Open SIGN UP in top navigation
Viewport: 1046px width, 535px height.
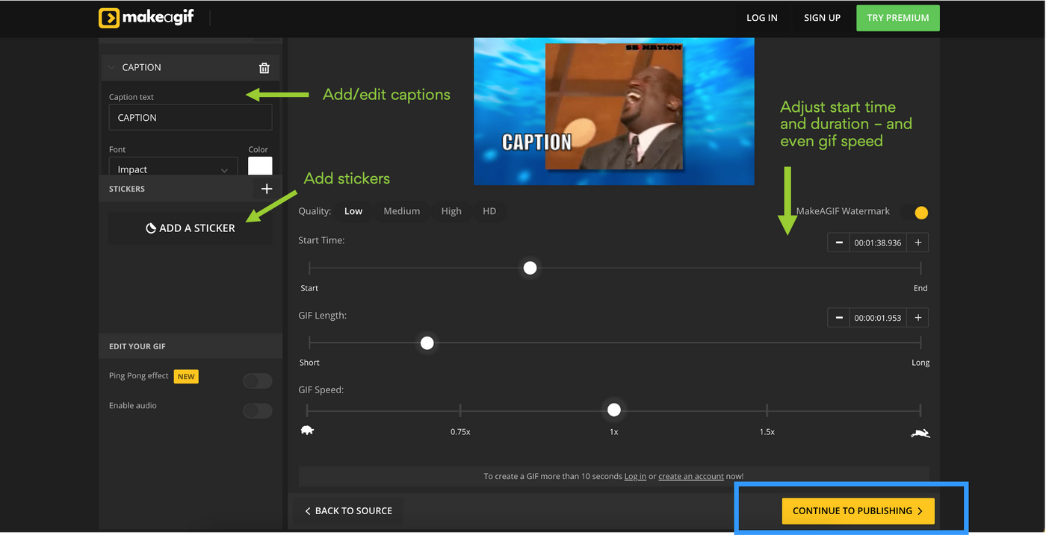(x=822, y=18)
